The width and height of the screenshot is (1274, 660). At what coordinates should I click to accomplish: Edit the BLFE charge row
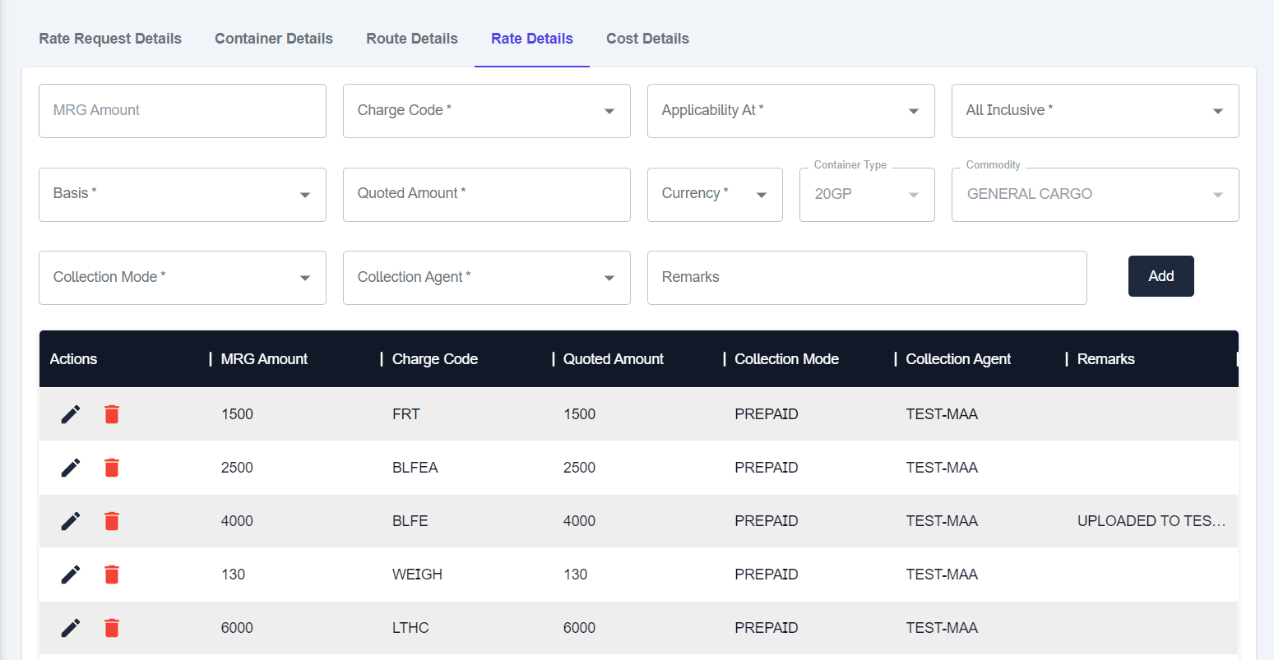[71, 521]
